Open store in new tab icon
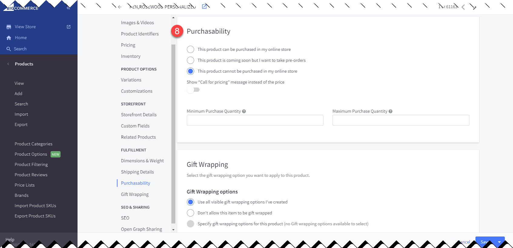The image size is (513, 248). click(x=69, y=27)
